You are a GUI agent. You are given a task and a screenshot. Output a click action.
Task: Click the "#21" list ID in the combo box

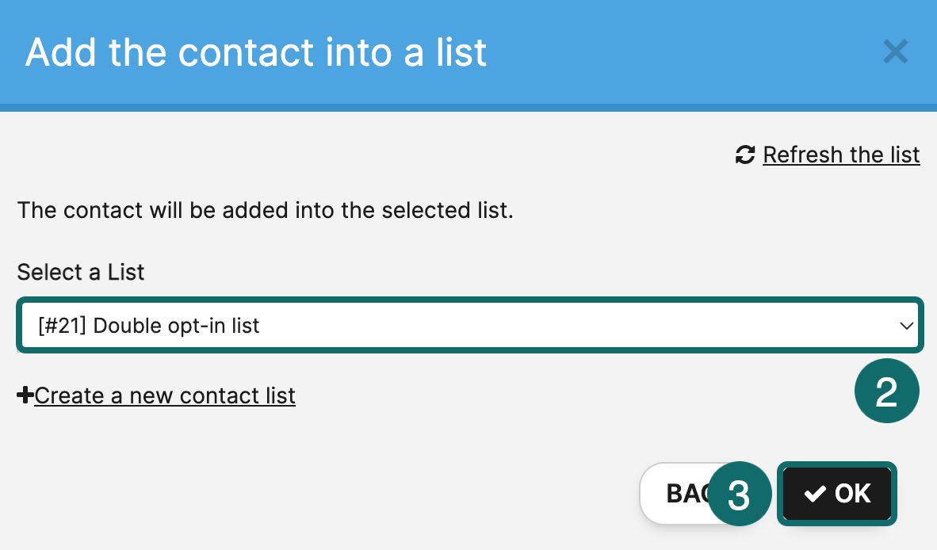coord(64,325)
